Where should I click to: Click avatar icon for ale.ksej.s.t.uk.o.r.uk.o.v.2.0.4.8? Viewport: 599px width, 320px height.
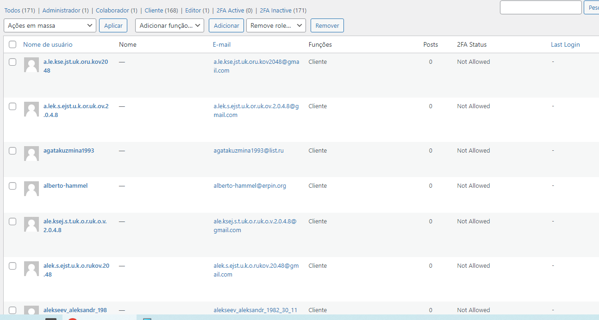pos(31,225)
